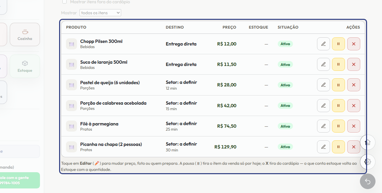Screen dimensions: 382x193
Task: Click the Ativo badge for Picanha na chapa
Action: tap(285, 147)
